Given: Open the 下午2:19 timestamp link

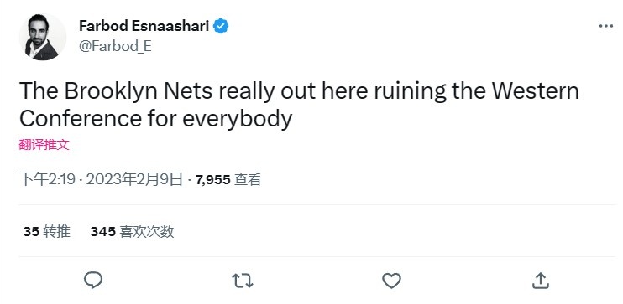Looking at the screenshot, I should (47, 180).
